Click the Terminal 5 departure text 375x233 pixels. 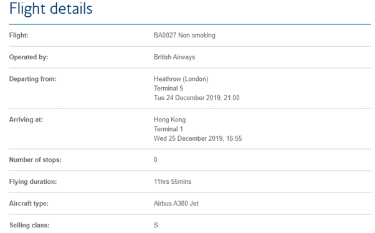pos(168,88)
